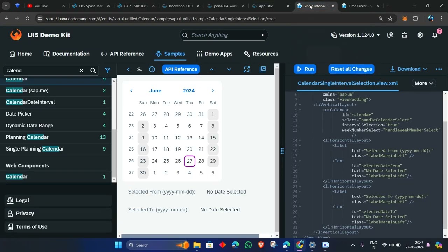Open the sample list filter funnel
Screen dimensions: 448x252
click(108, 70)
